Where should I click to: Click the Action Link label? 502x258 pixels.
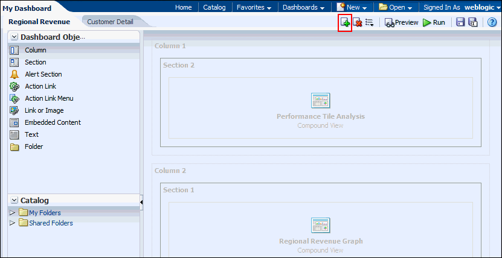click(x=40, y=87)
